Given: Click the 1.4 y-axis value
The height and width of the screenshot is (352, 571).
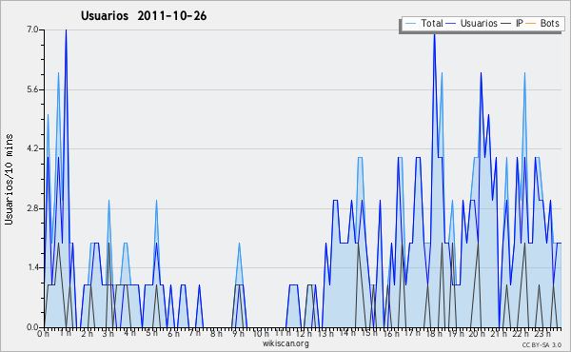Looking at the screenshot, I should point(32,268).
